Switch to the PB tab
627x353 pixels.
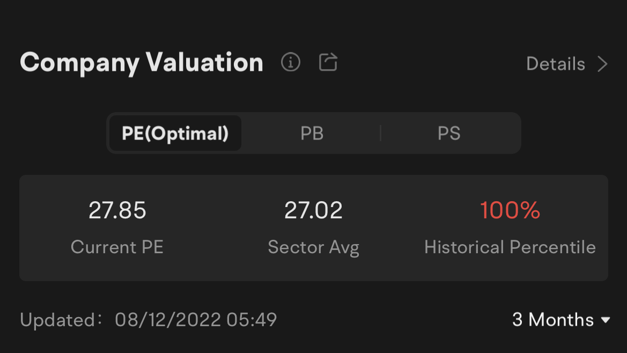tap(312, 133)
